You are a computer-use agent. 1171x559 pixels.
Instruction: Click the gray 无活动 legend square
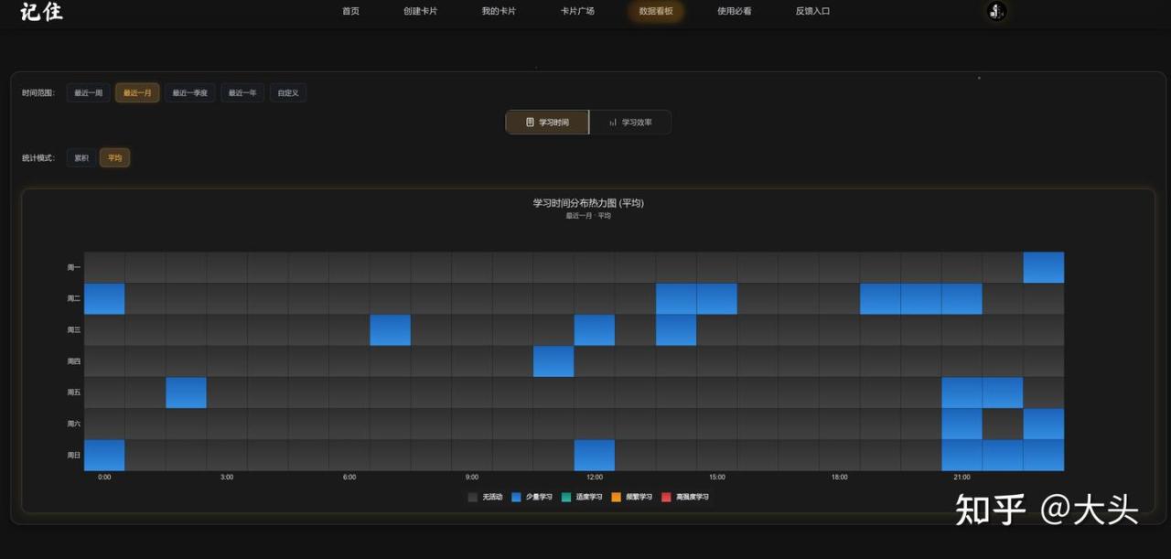coord(473,497)
